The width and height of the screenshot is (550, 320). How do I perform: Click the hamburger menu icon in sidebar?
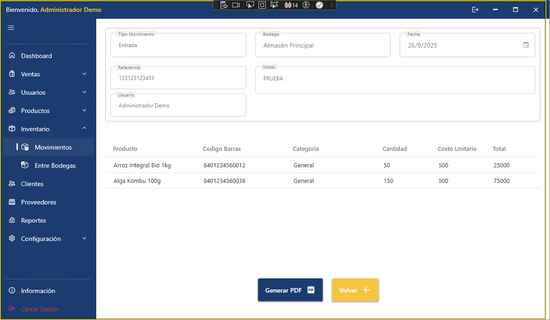pyautogui.click(x=11, y=28)
